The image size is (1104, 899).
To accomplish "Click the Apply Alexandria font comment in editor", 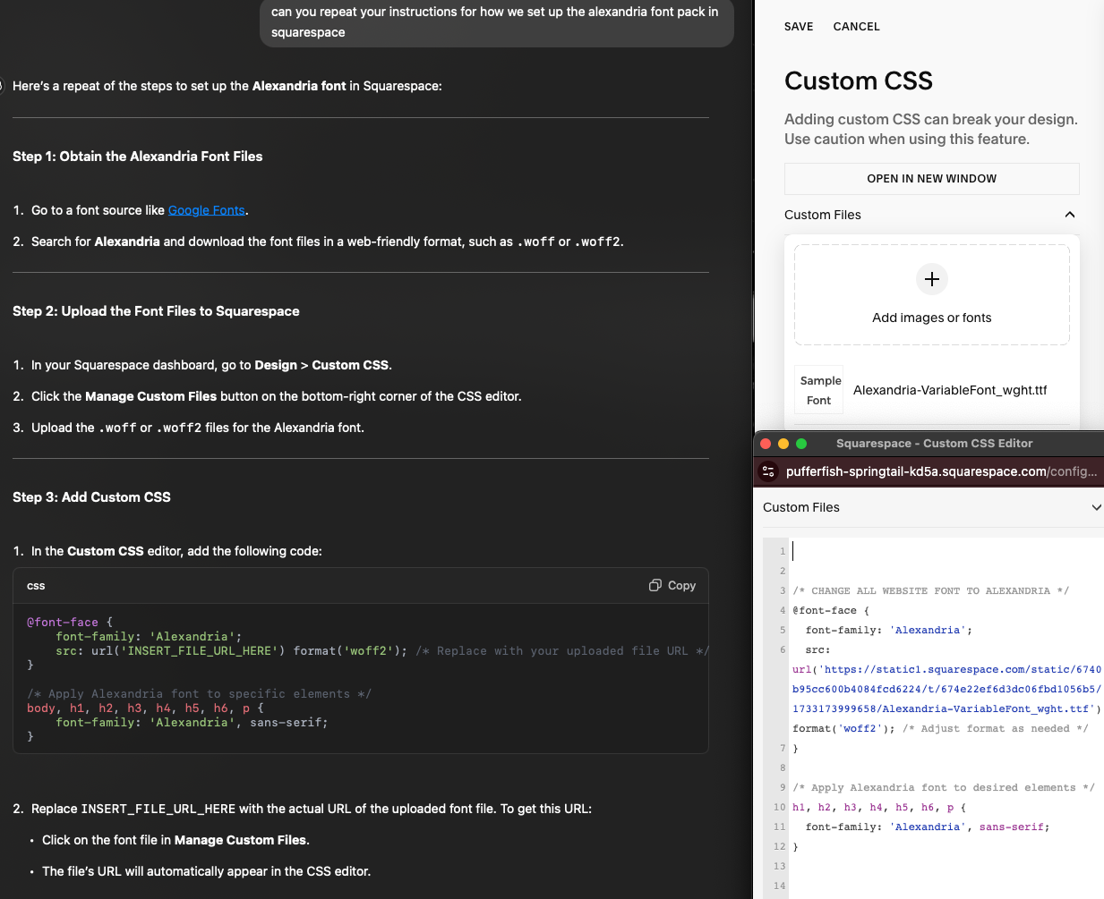I will point(944,787).
